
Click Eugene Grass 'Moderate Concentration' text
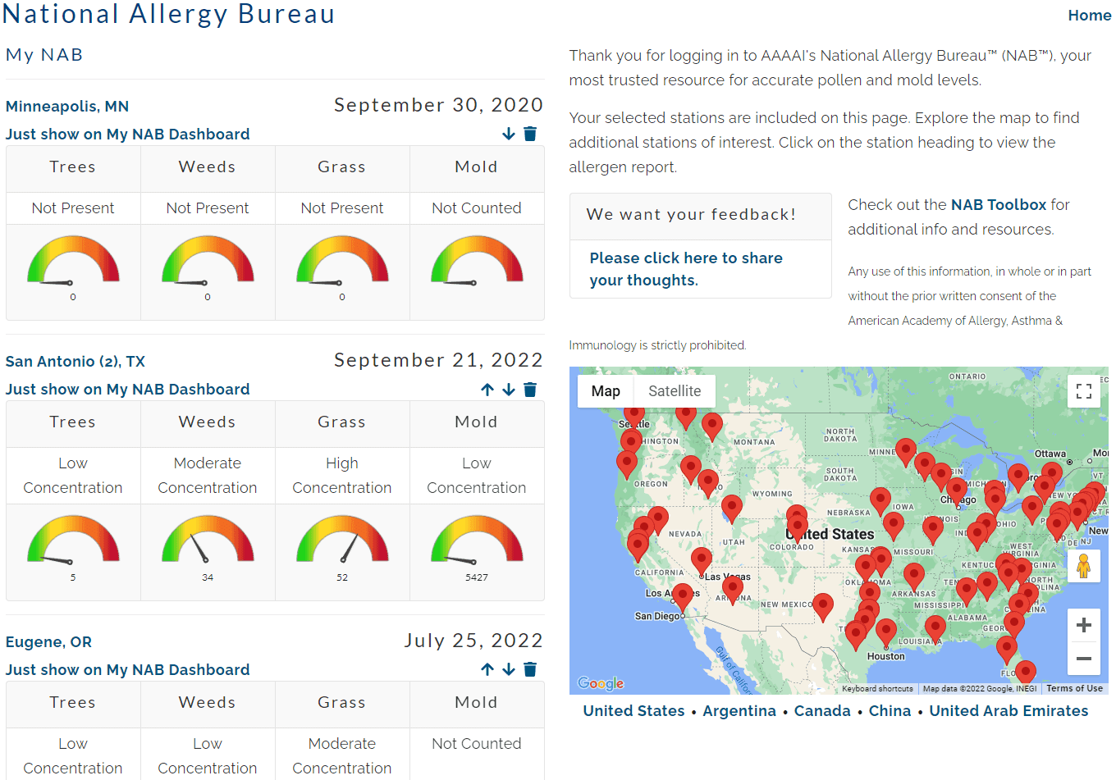point(342,756)
